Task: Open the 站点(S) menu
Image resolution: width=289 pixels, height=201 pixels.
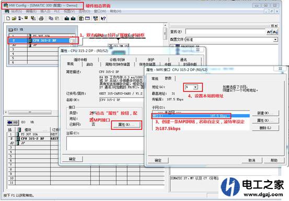Action: 17,12
